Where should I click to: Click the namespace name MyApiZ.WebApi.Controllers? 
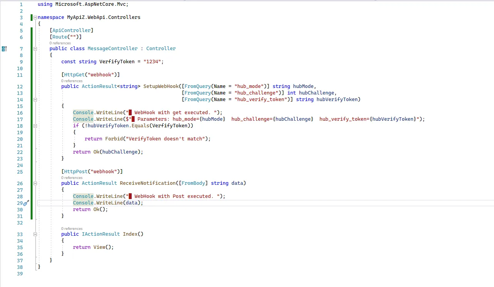104,17
